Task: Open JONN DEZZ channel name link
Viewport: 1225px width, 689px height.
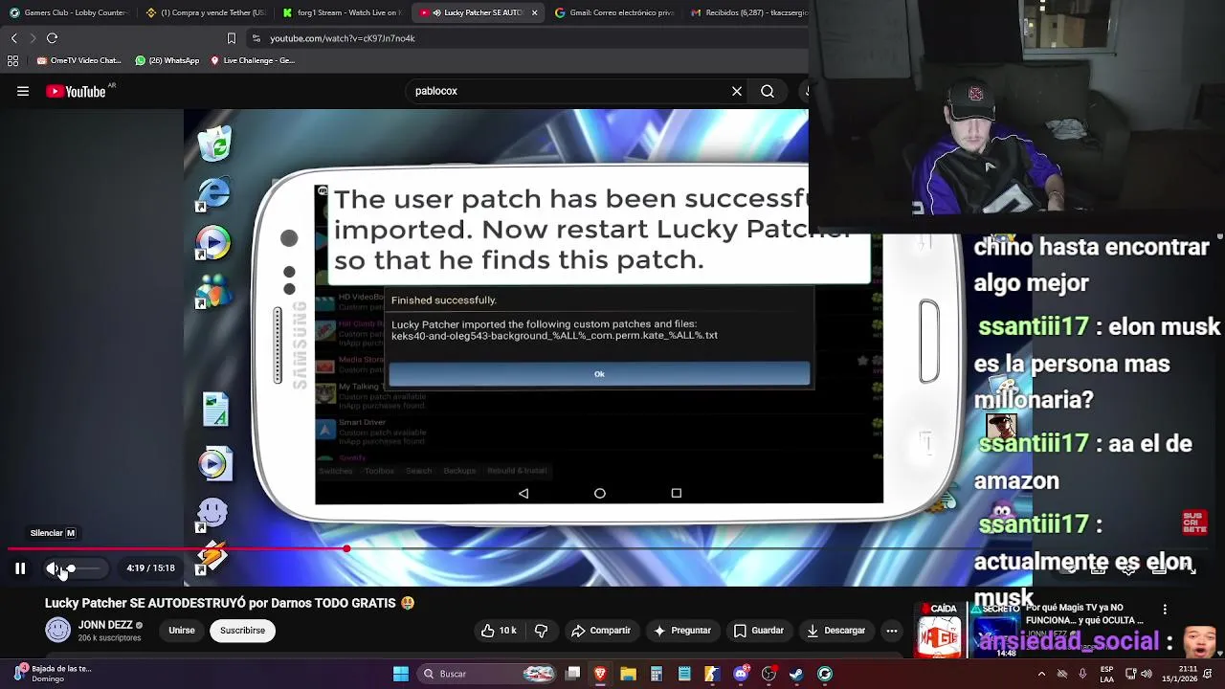Action: coord(105,625)
